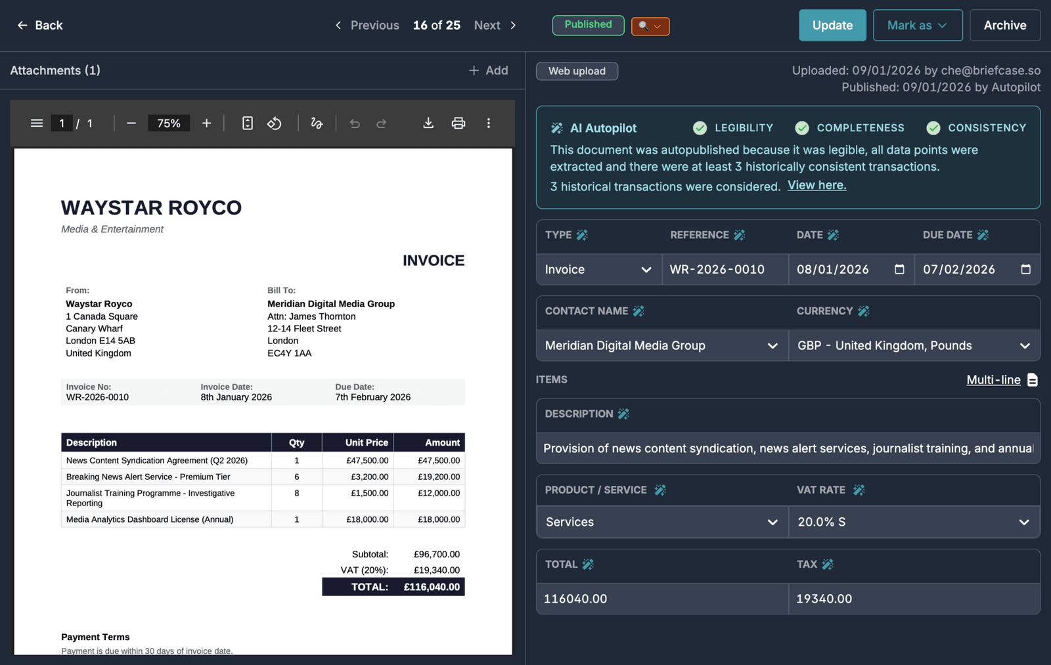Redo the PDF annotation
This screenshot has width=1051, height=665.
coord(381,123)
